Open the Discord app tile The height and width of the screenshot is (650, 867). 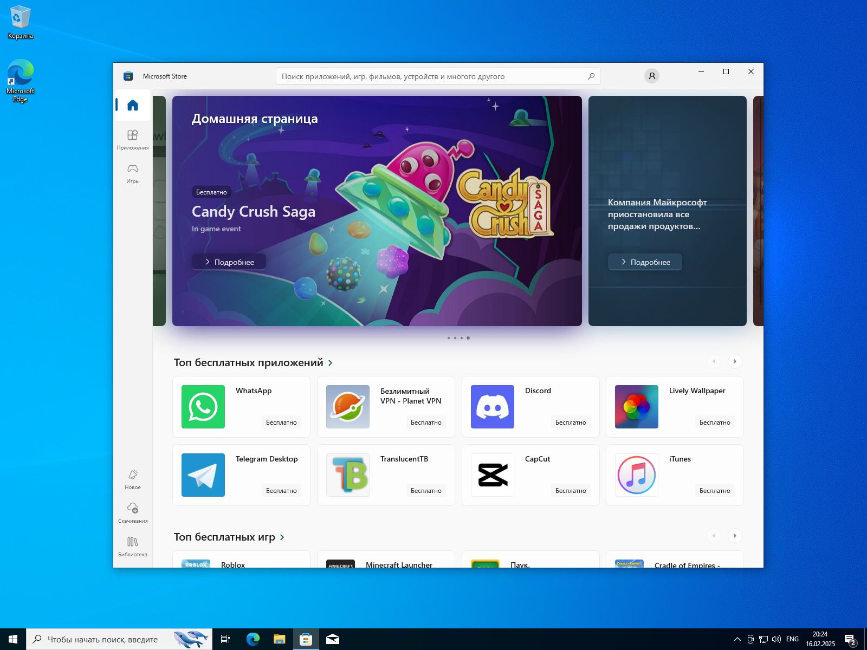(530, 407)
